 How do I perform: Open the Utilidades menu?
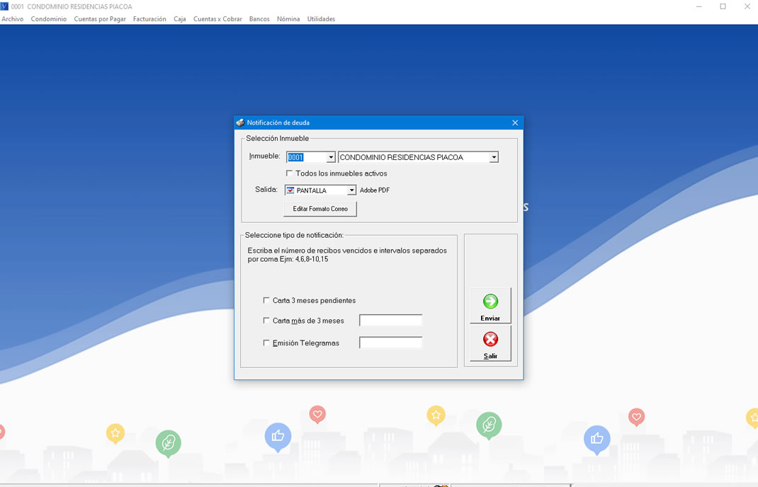click(321, 19)
